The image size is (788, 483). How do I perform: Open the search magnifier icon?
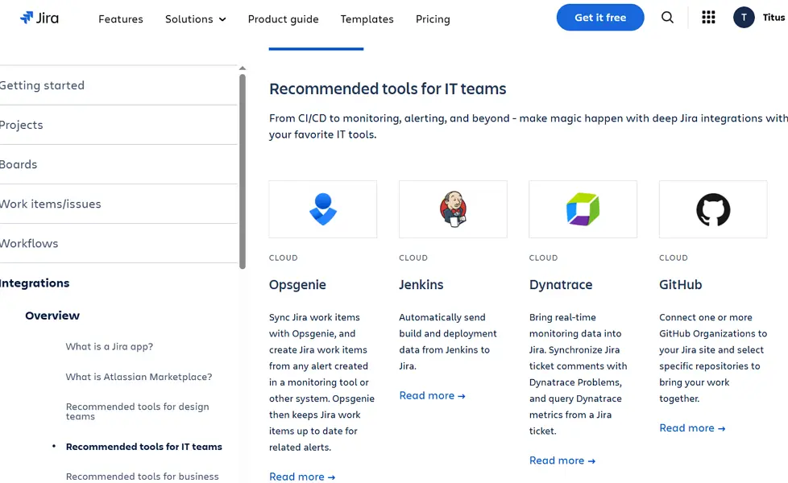tap(667, 18)
